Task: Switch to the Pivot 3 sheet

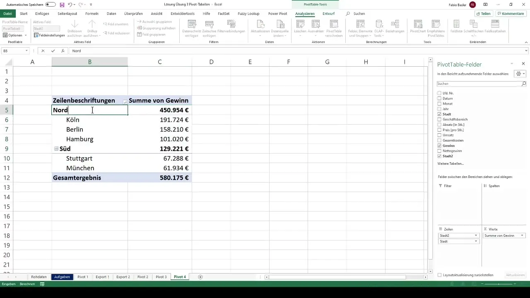Action: [161, 277]
